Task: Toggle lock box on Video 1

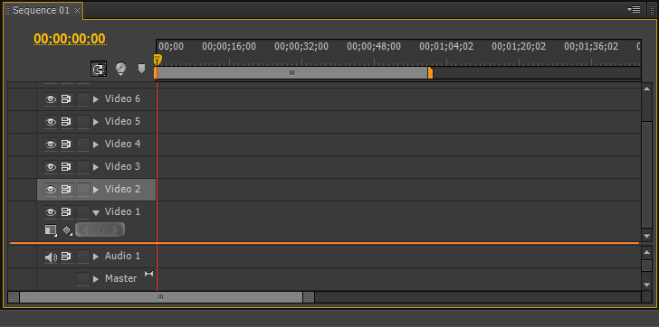Action: tap(83, 212)
